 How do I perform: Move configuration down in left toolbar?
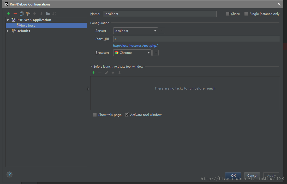41,14
